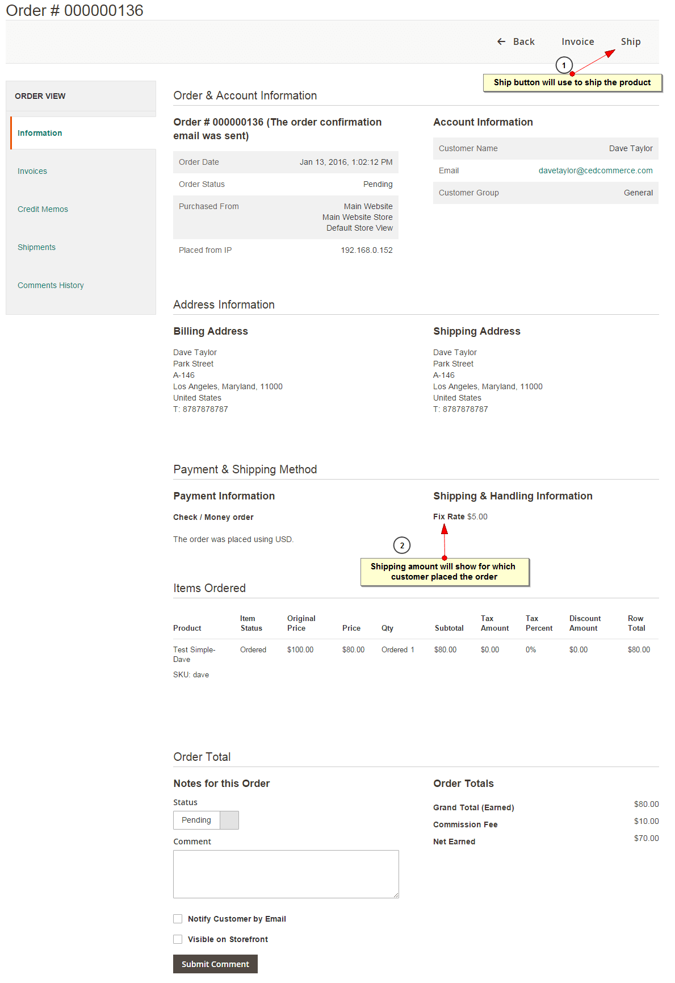675x983 pixels.
Task: Enable Notify Customer by Email checkbox
Action: point(178,919)
